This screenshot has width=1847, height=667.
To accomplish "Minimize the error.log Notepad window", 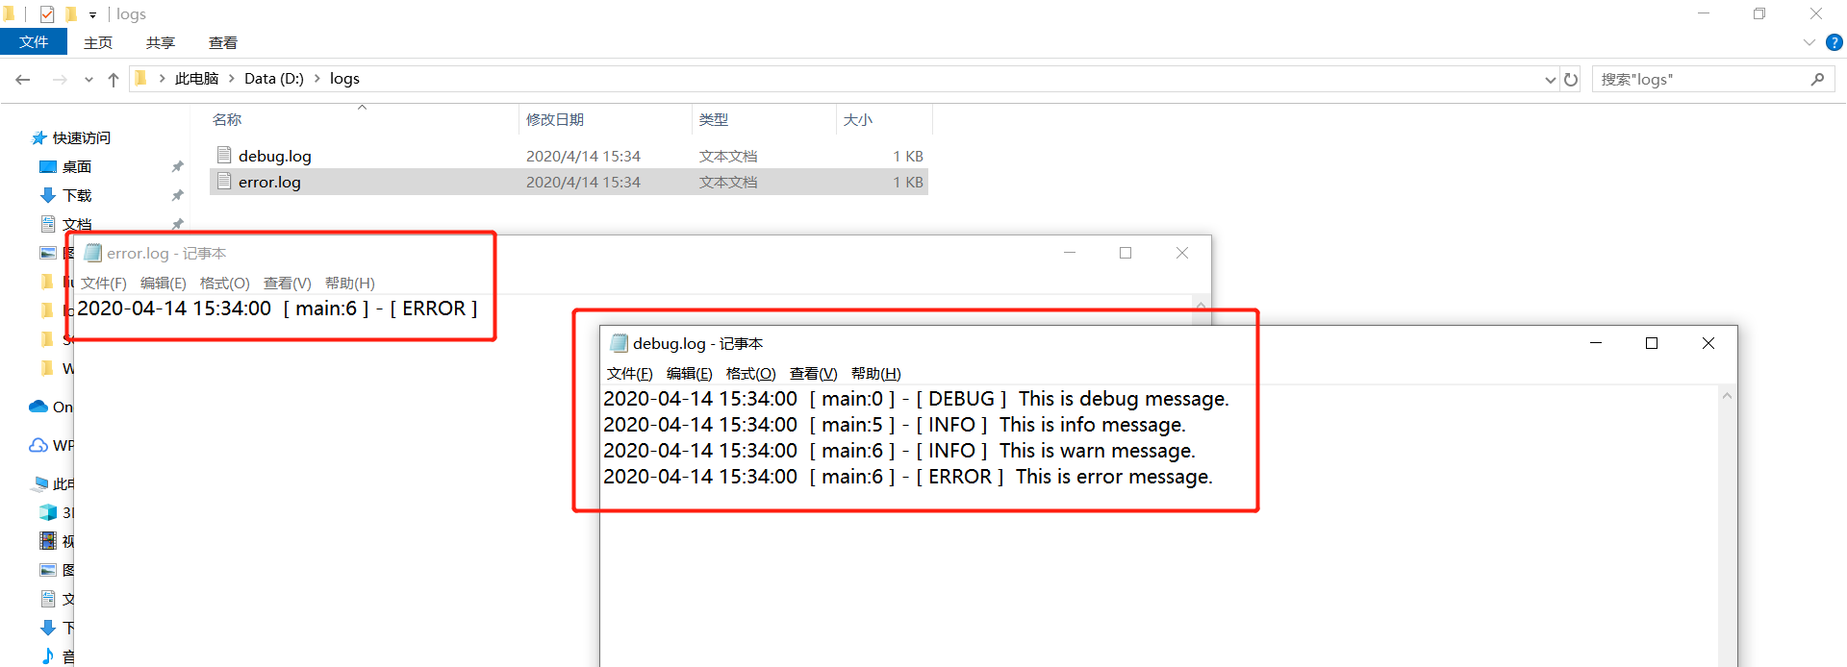I will (x=1070, y=253).
